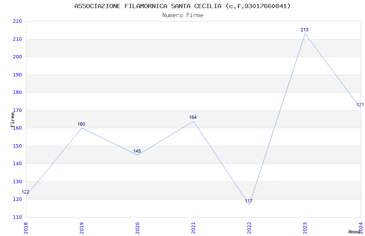Click the y-axis value 190
The width and height of the screenshot is (365, 236).
click(18, 75)
